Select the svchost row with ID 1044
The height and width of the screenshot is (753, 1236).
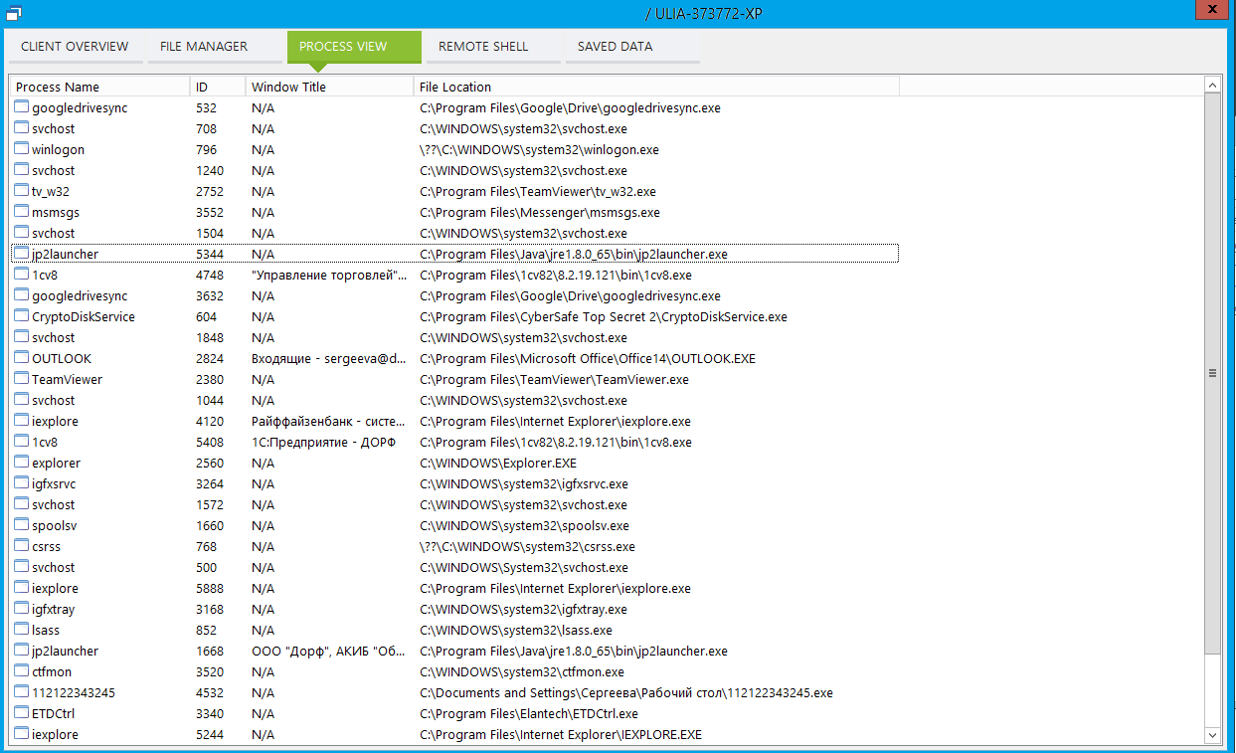[454, 400]
